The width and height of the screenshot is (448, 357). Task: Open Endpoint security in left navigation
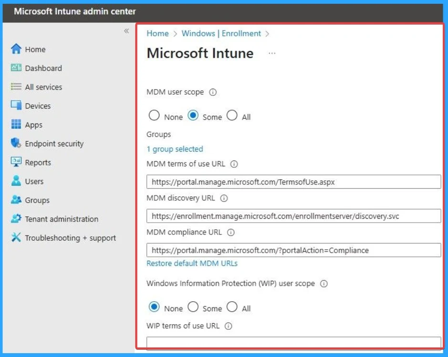[x=54, y=144]
